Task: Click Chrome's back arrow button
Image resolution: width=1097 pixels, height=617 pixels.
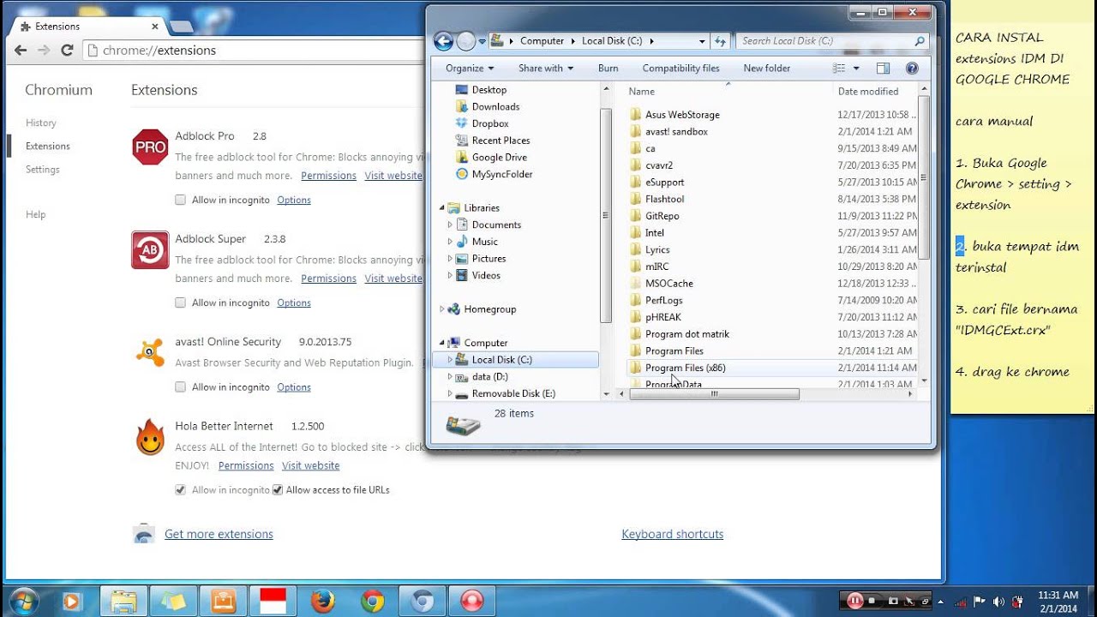Action: click(20, 51)
